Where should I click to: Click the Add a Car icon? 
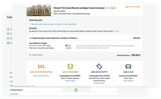click(x=128, y=67)
